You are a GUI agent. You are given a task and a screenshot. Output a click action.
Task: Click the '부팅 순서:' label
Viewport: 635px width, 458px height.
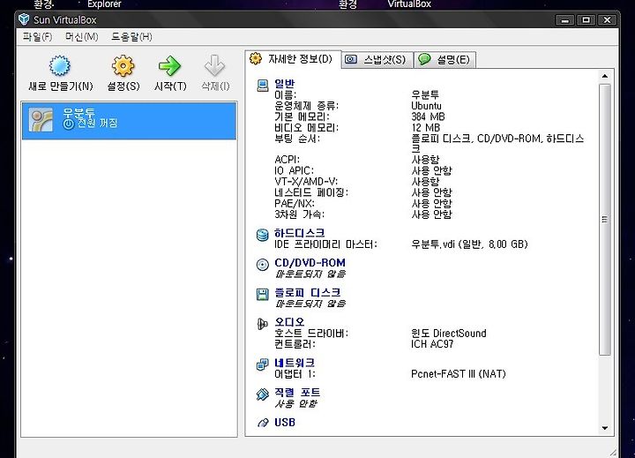pyautogui.click(x=297, y=139)
